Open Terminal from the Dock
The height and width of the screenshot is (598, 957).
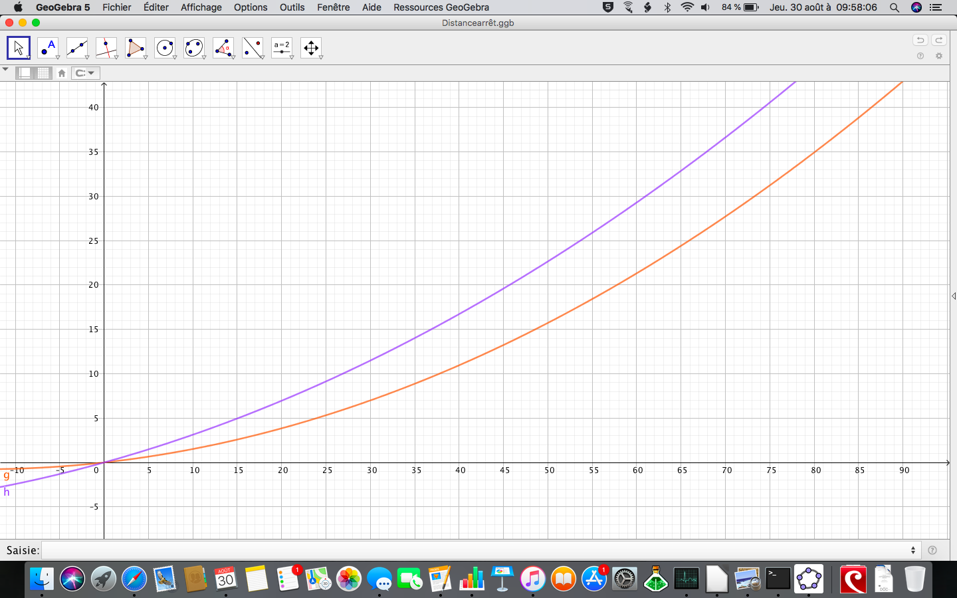[x=778, y=579]
